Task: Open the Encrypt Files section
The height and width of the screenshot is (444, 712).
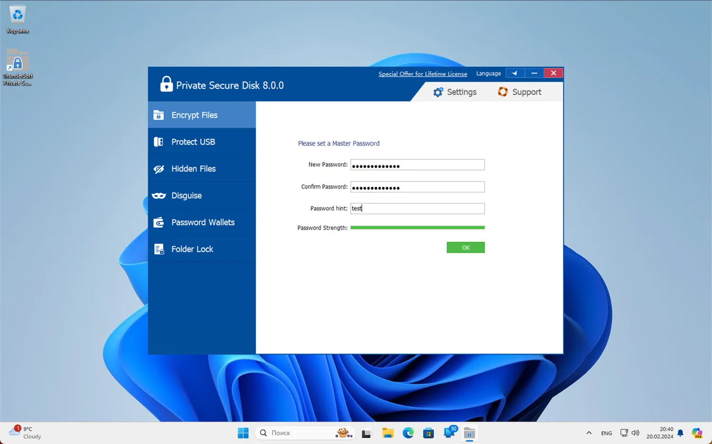Action: 202,115
